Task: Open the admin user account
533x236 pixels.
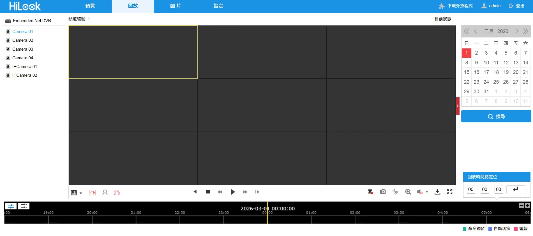Action: [x=491, y=6]
